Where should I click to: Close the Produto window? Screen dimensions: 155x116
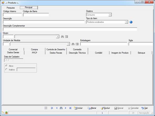pyautogui.click(x=149, y=2)
